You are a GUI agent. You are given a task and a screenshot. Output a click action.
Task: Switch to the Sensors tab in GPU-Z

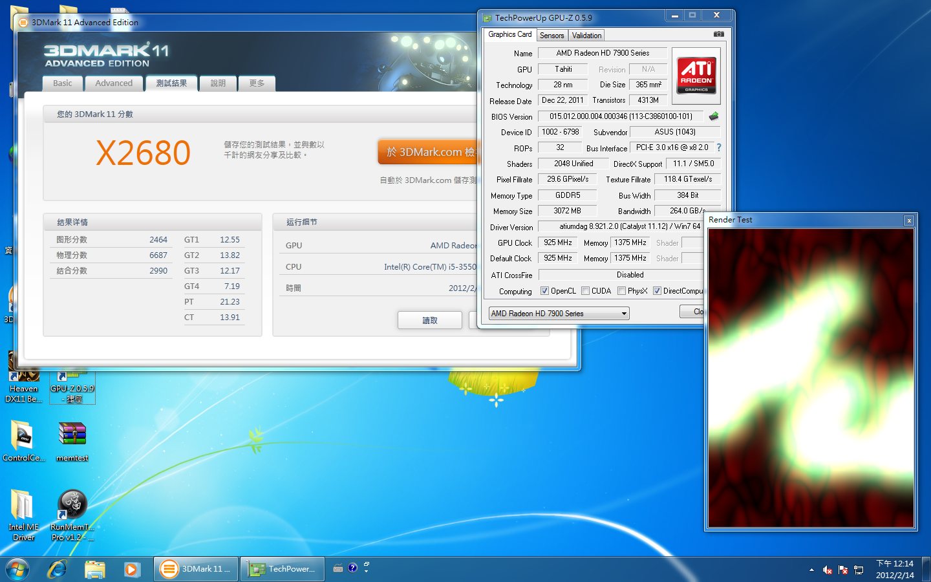552,36
